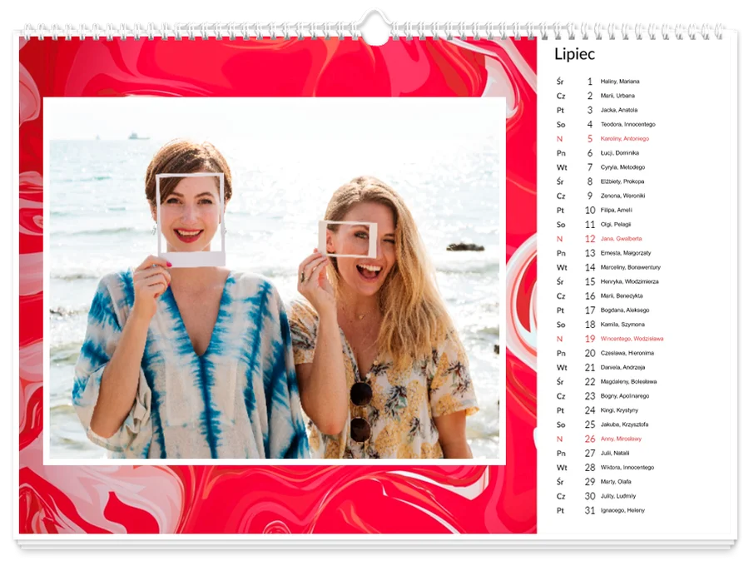Select "Marty, Olafa" entry
The width and height of the screenshot is (749, 571).
pyautogui.click(x=616, y=482)
